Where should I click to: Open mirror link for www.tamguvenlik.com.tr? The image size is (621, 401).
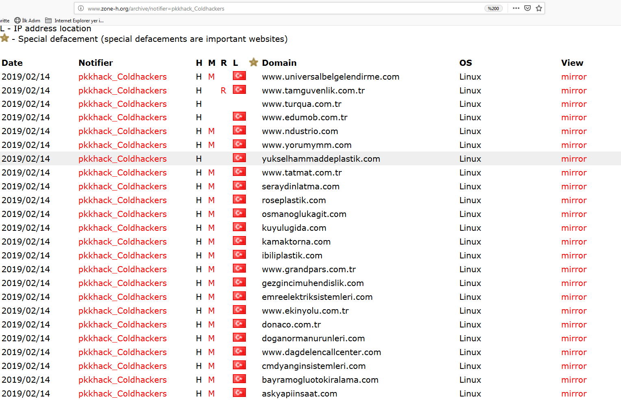573,91
